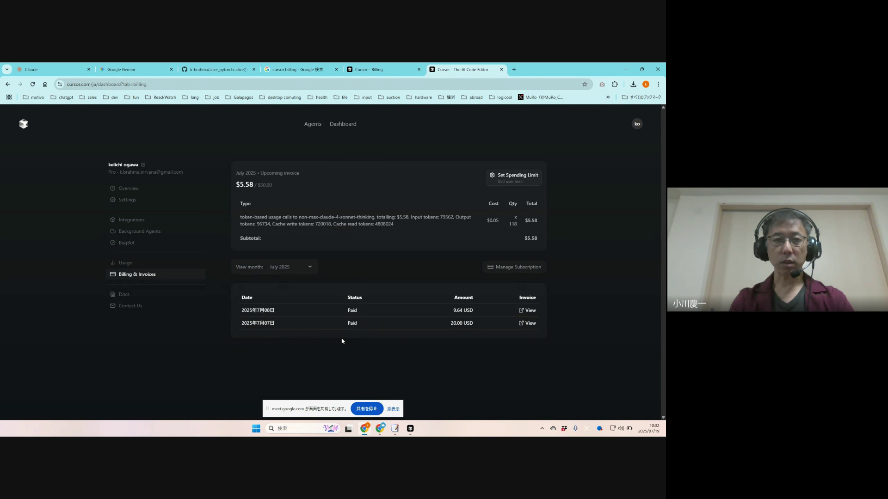Open the ko profile avatar menu
Image resolution: width=888 pixels, height=499 pixels.
pos(637,124)
